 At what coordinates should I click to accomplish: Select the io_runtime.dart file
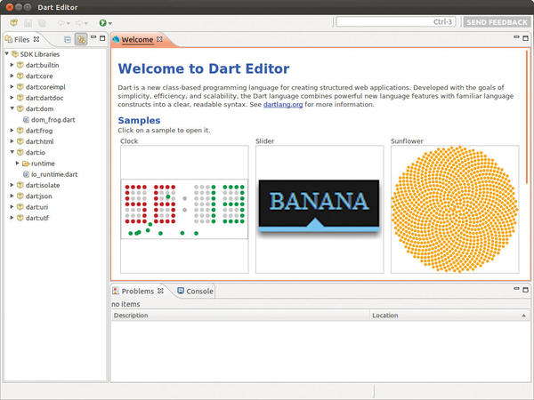pyautogui.click(x=54, y=174)
